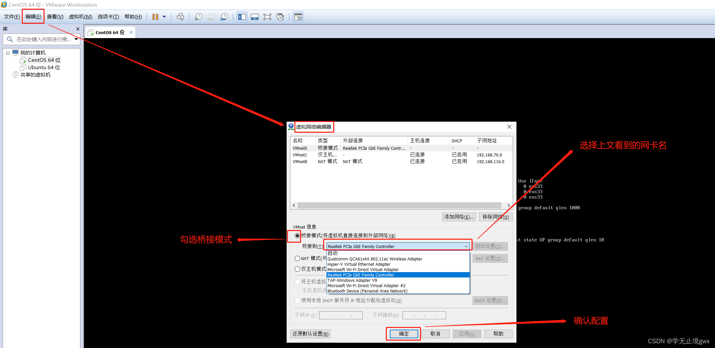Open the 编辑(E) menu
715x348 pixels.
(33, 17)
